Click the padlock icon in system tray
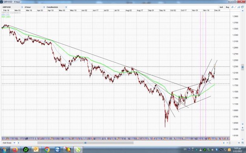 [x=200, y=150]
